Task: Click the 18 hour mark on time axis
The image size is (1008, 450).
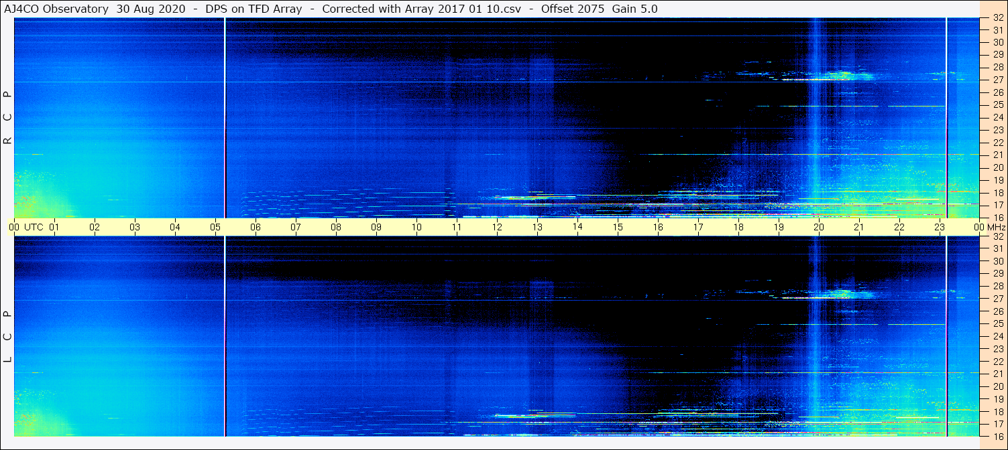Action: coord(738,228)
